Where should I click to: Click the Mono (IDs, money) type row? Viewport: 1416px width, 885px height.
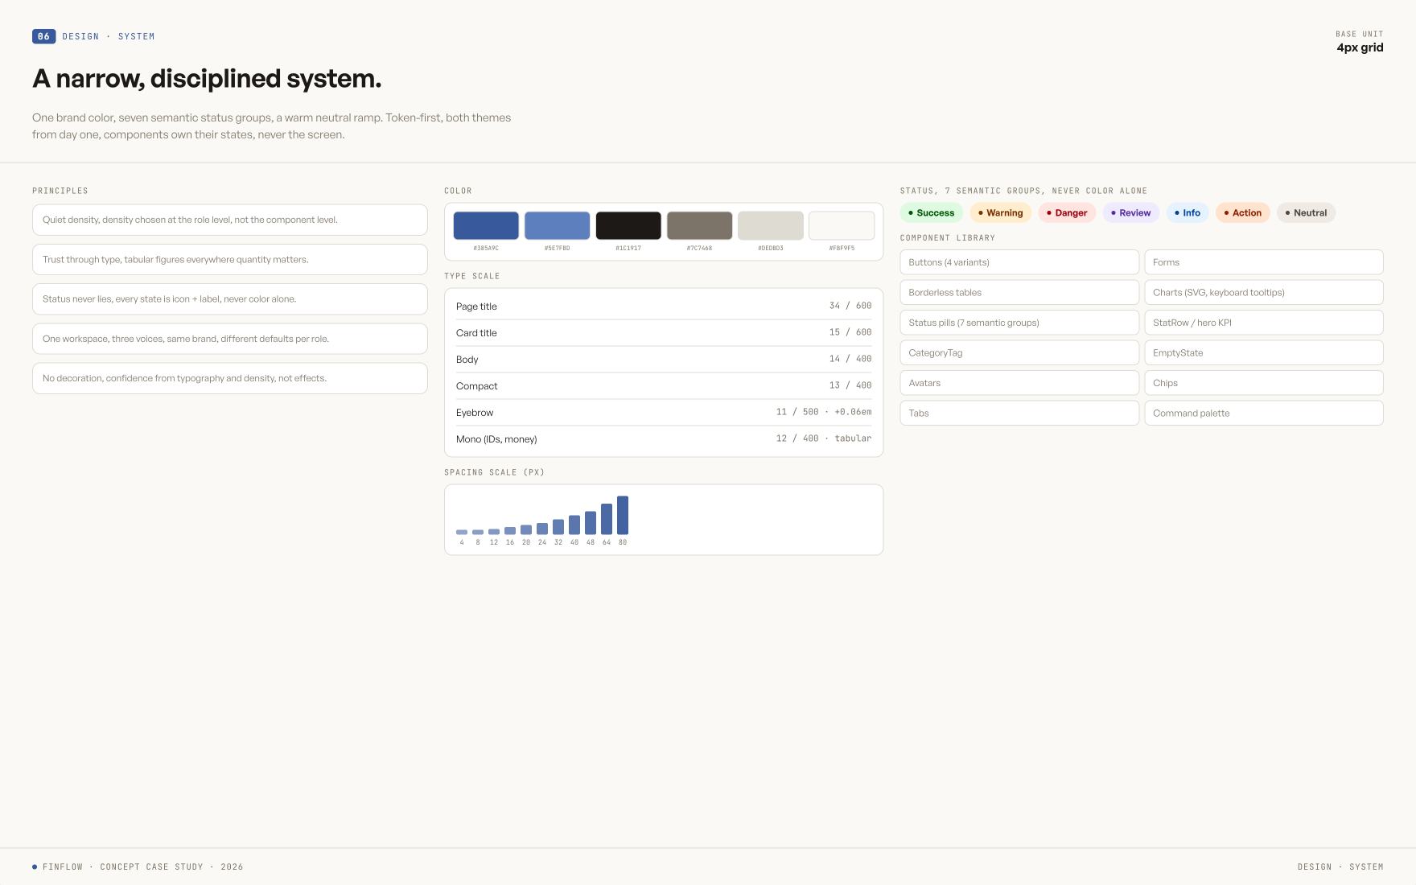click(x=664, y=438)
